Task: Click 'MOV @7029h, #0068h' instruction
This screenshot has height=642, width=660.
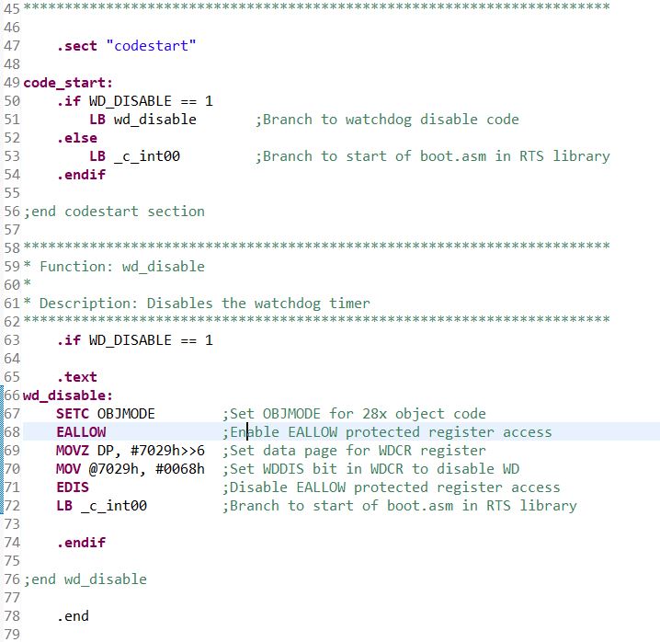Action: pos(131,469)
